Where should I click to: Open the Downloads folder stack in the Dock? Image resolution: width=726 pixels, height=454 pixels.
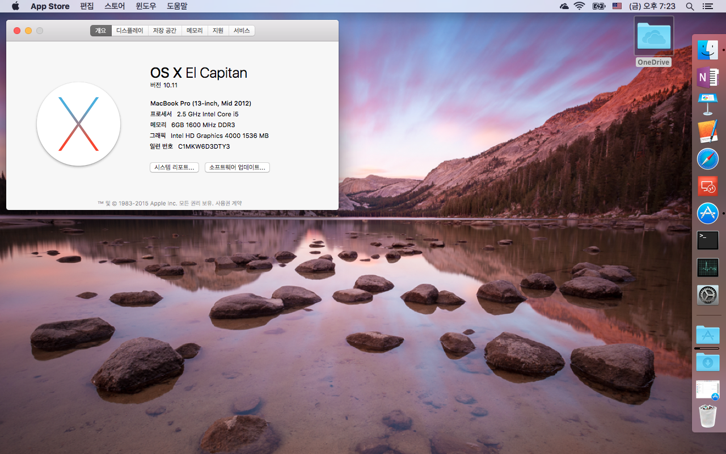(x=708, y=361)
